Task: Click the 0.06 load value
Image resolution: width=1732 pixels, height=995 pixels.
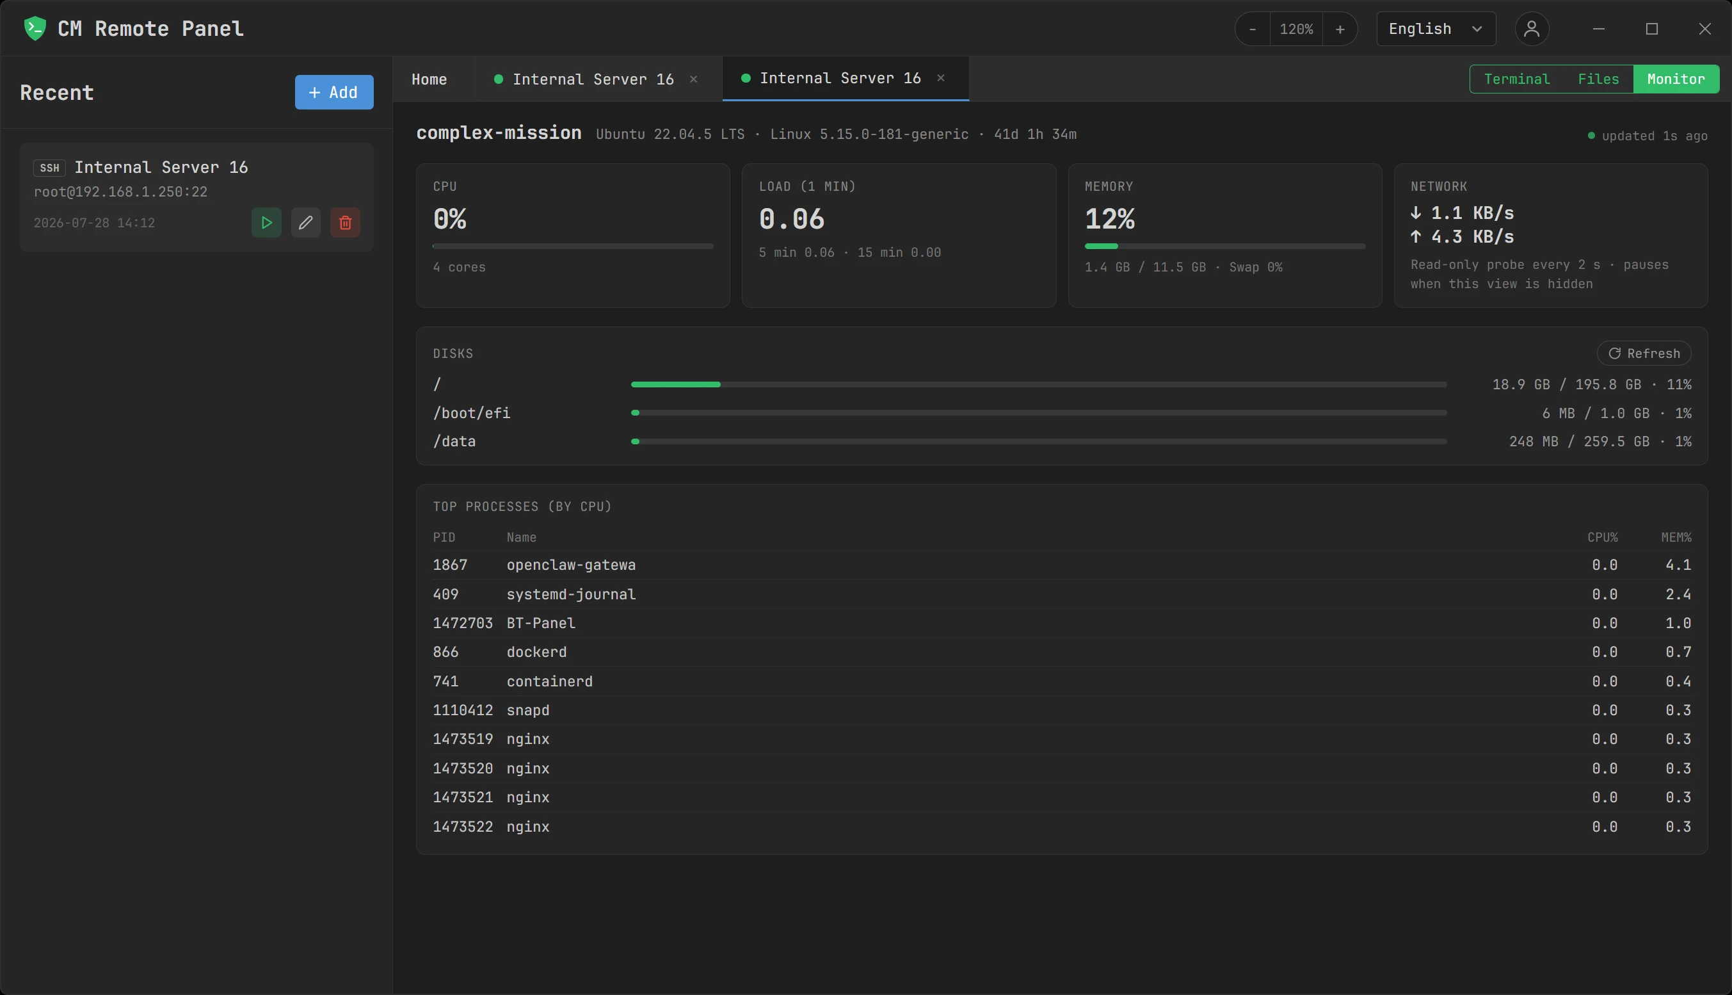Action: 792,220
